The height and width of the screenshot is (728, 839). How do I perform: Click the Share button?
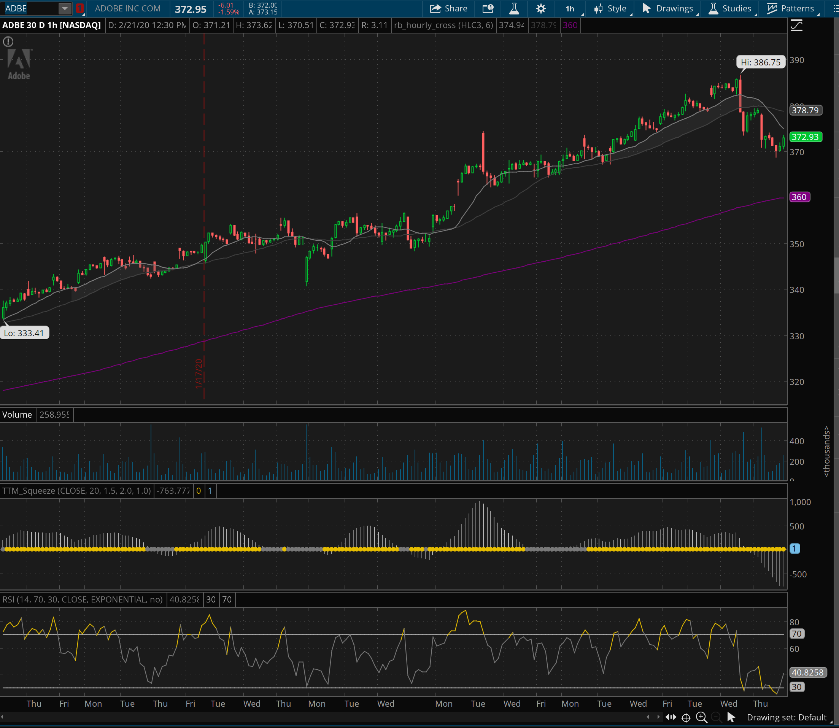[449, 8]
